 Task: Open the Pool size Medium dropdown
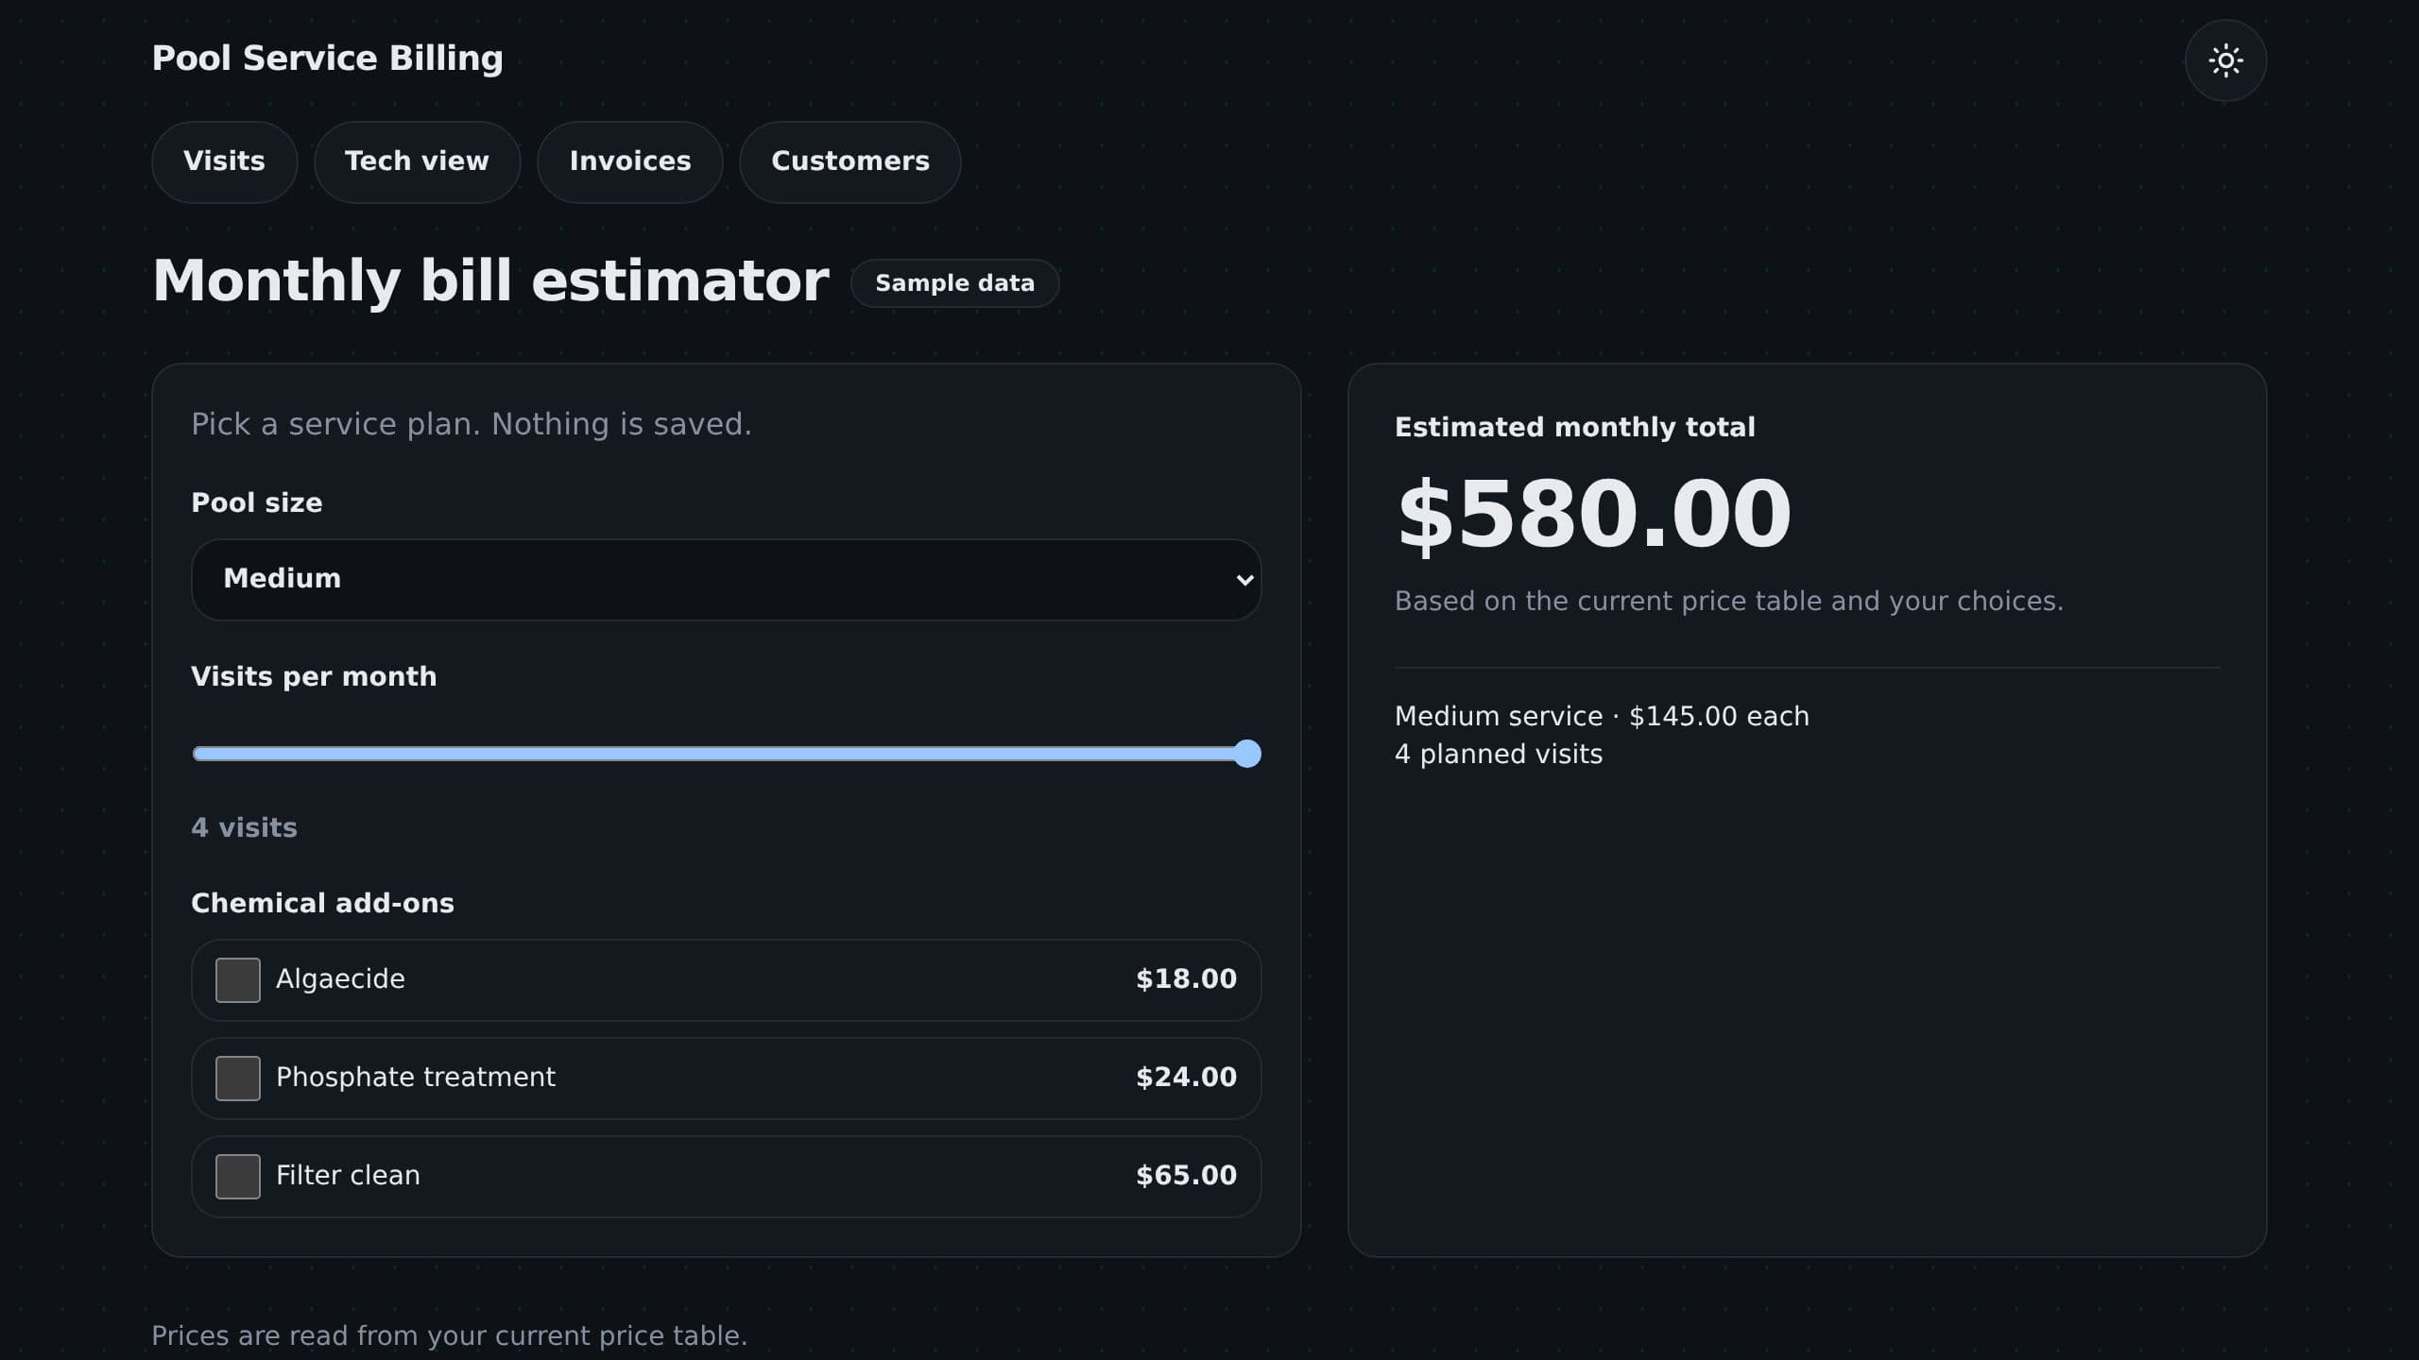point(726,579)
